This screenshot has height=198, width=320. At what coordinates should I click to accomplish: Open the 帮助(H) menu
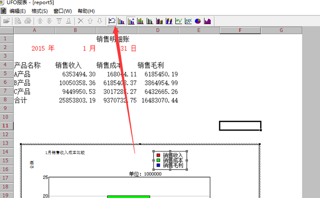point(86,11)
